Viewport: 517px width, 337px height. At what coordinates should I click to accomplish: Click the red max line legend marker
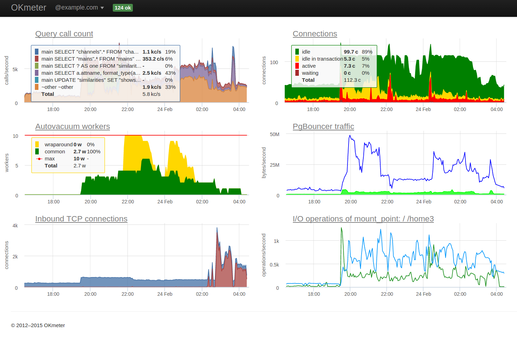(39, 159)
